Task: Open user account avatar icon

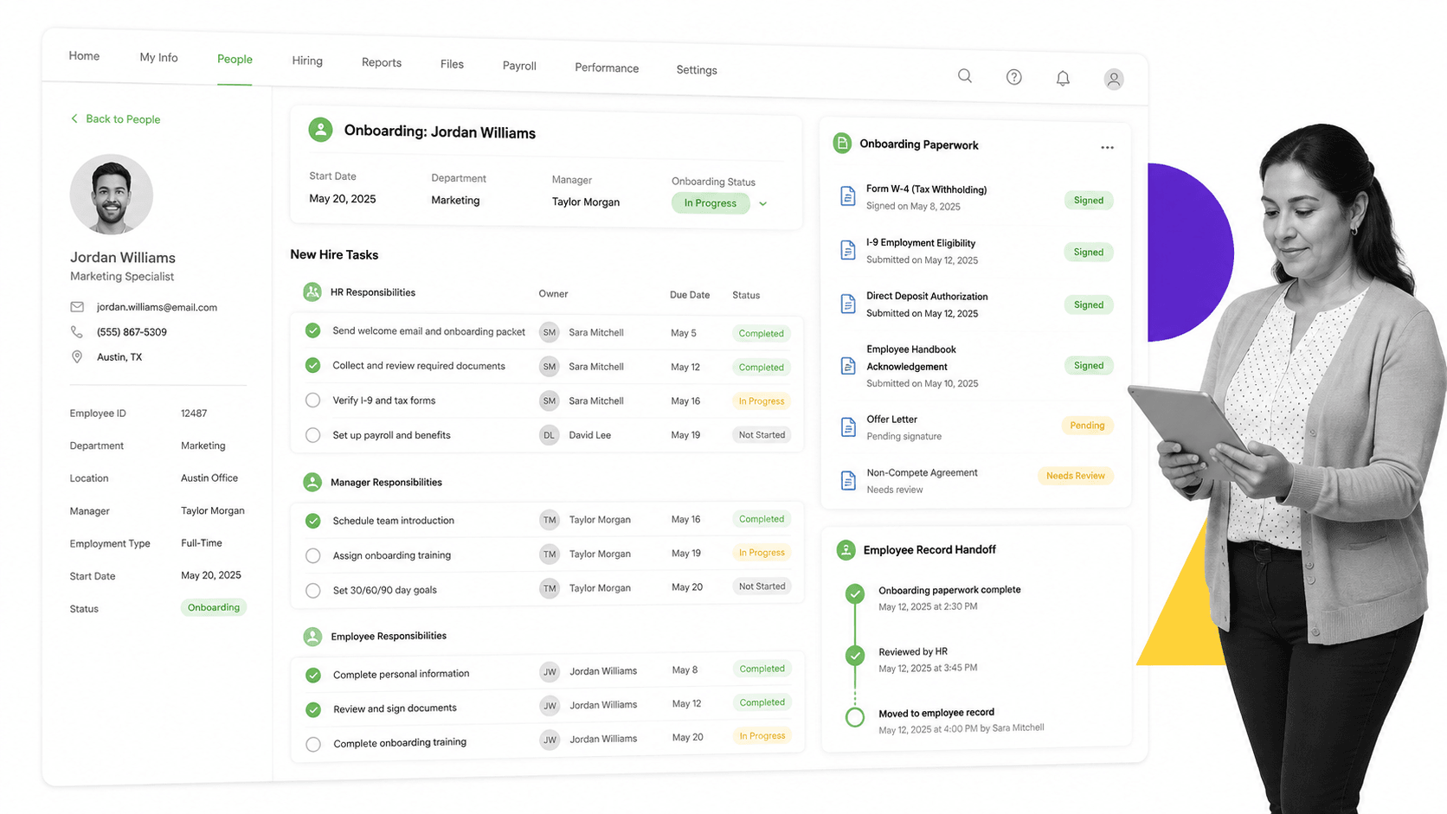Action: click(1114, 80)
